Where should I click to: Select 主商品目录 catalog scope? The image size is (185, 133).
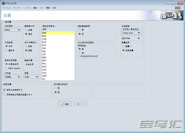point(6,64)
